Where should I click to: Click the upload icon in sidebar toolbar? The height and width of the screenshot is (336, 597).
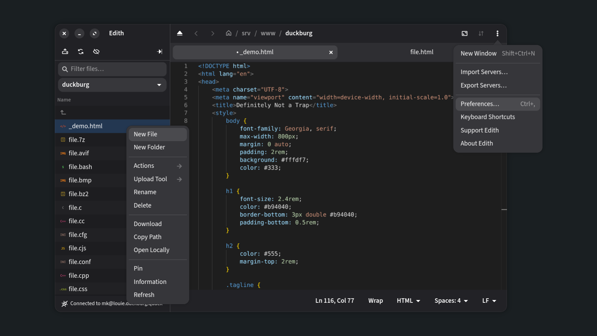coord(65,51)
